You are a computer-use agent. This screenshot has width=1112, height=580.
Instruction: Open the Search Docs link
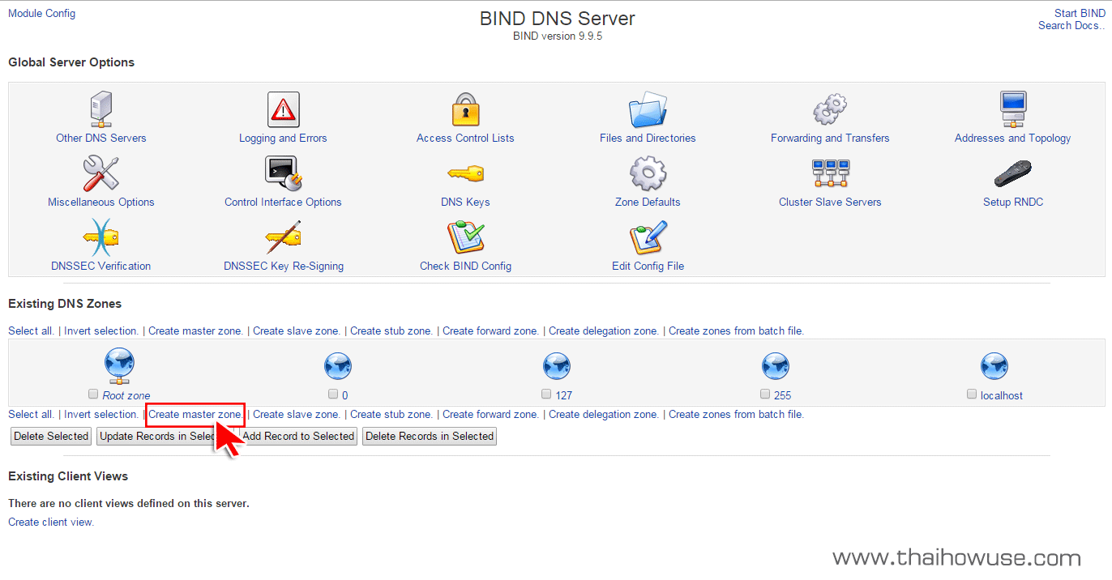(1071, 25)
